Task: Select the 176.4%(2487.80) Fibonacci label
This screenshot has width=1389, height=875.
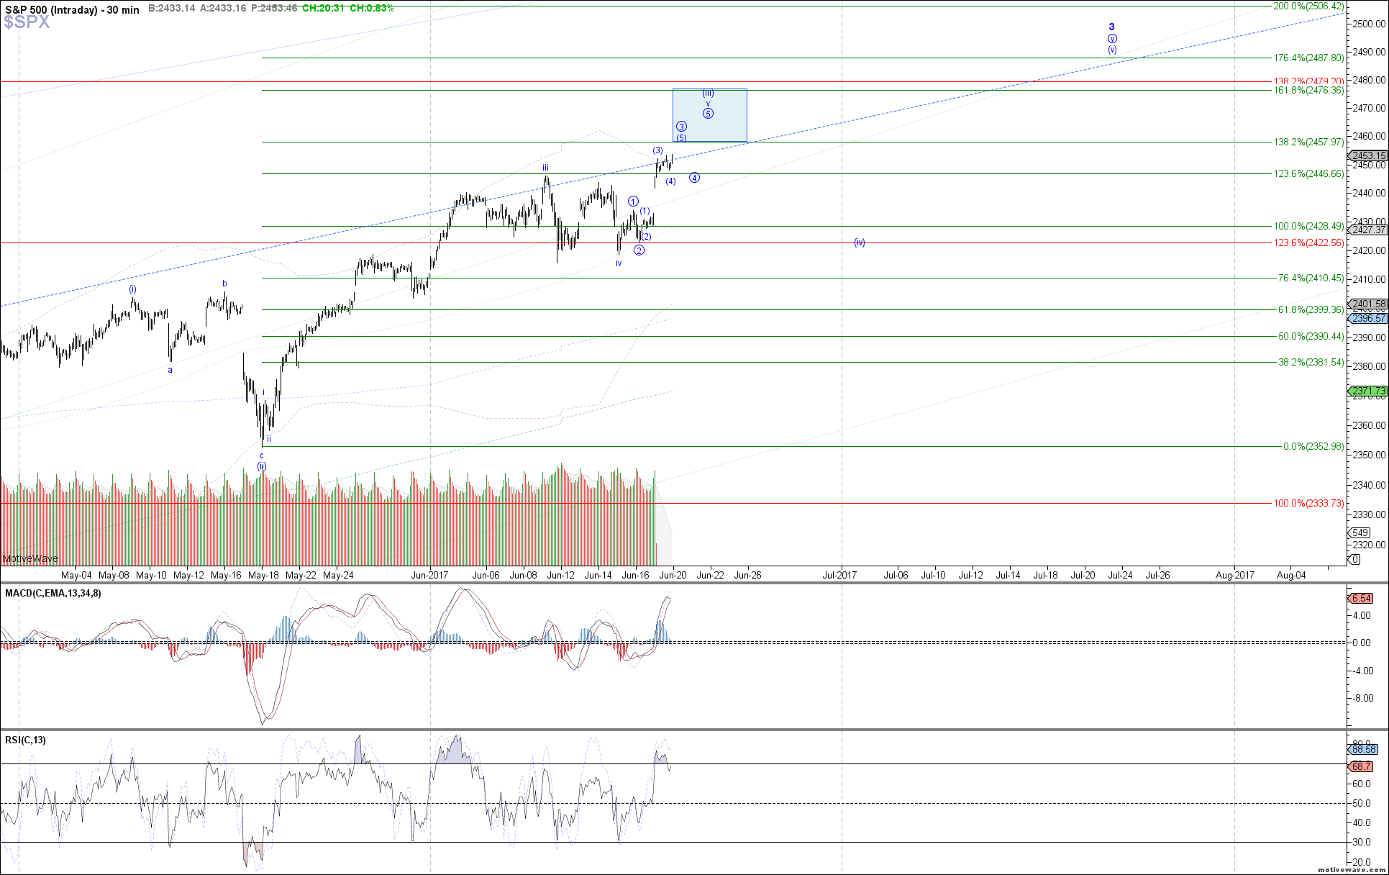Action: coord(1308,58)
